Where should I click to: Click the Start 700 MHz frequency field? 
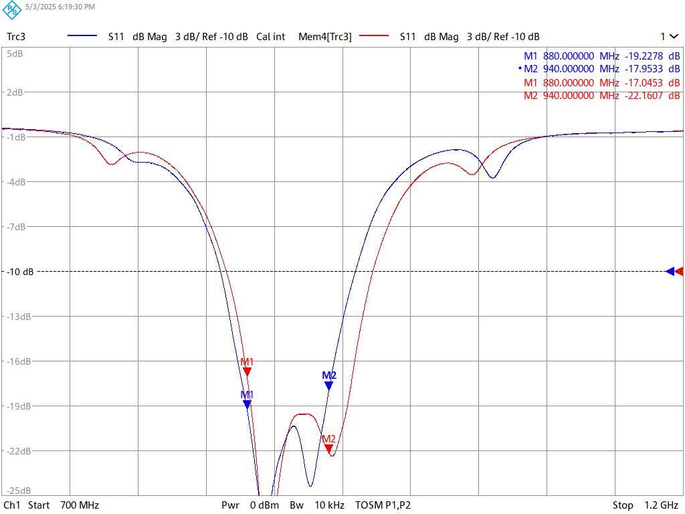coord(64,505)
